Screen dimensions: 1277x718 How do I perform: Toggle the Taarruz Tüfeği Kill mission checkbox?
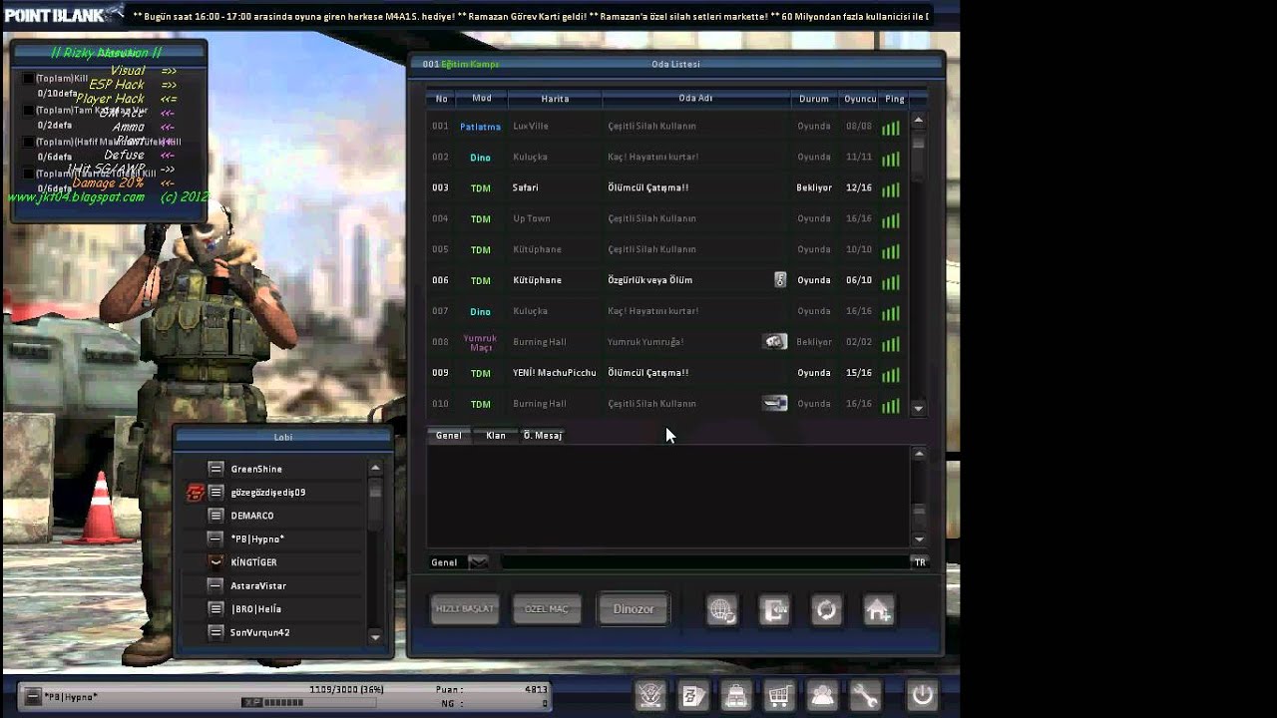[x=28, y=175]
